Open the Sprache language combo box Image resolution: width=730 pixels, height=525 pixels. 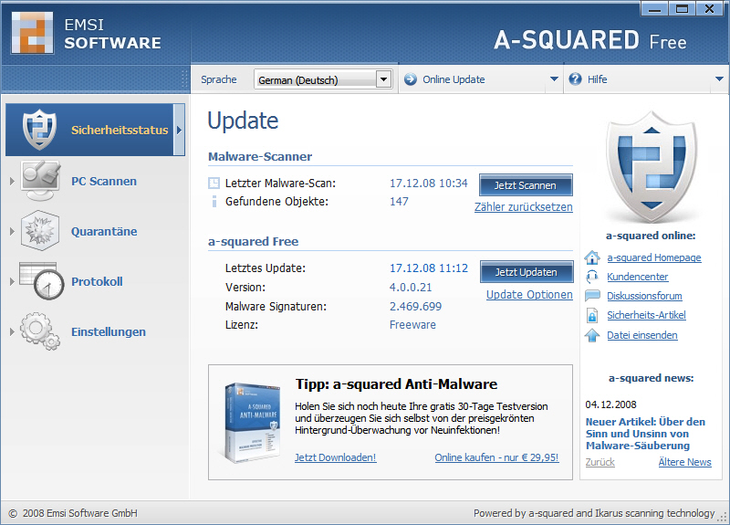coord(322,79)
